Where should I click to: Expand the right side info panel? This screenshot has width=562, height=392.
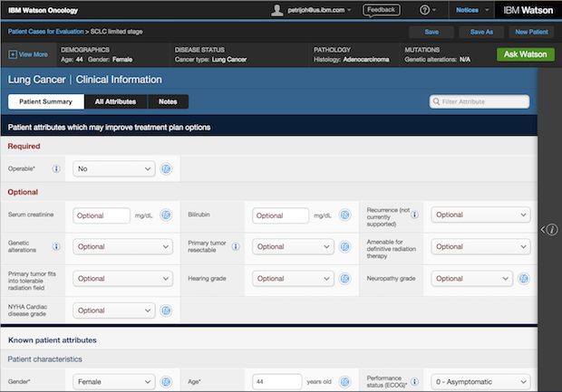(x=549, y=229)
